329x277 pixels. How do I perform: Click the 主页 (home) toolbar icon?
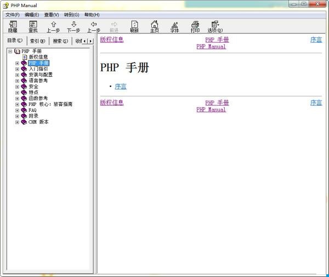155,27
